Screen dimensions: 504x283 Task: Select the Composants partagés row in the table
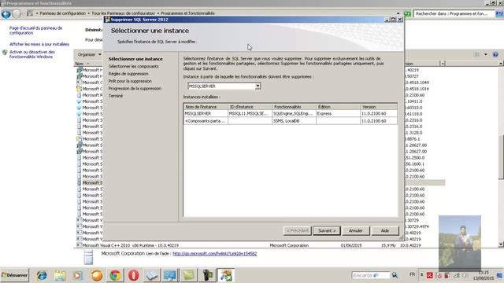(x=291, y=121)
